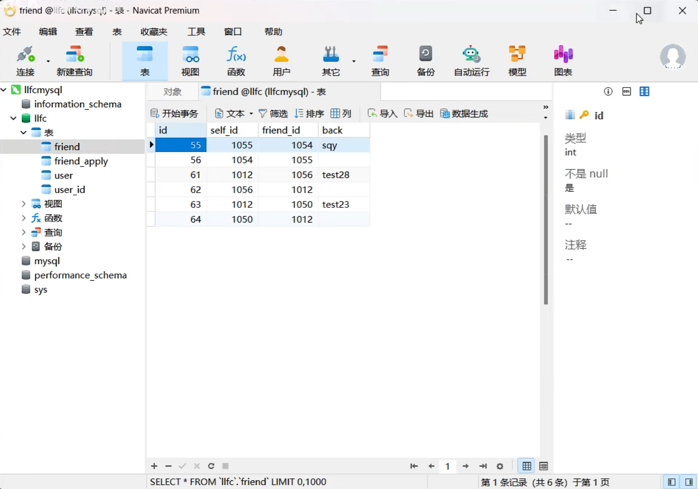Image resolution: width=698 pixels, height=489 pixels.
Task: Click the user avatar profile icon
Action: tap(673, 56)
